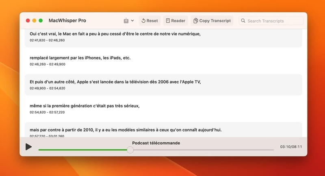Click timestamp 02:49,900 - 02:54,620
This screenshot has width=325, height=176.
click(48, 88)
